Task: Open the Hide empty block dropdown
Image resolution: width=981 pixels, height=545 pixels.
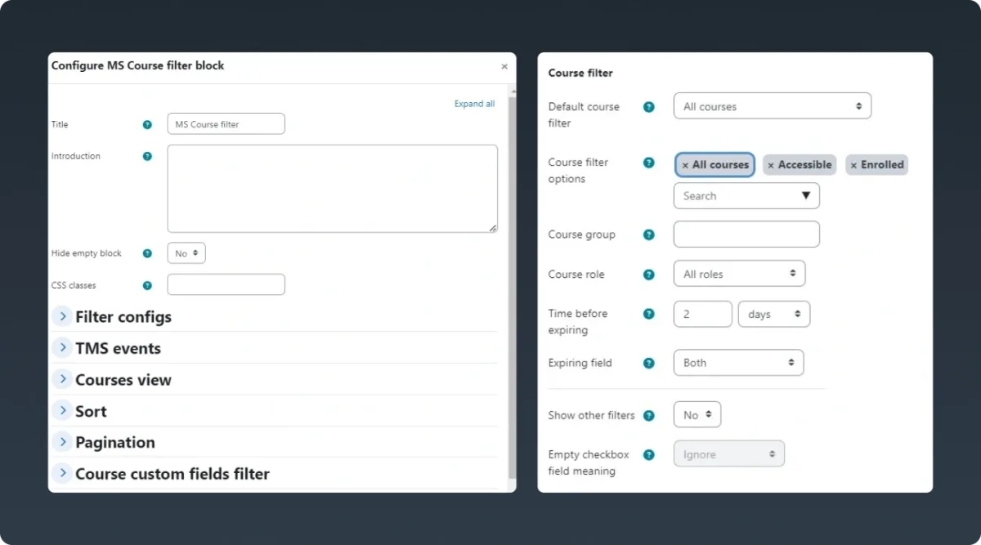Action: (x=186, y=253)
